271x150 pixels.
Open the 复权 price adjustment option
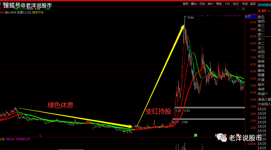[186, 4]
